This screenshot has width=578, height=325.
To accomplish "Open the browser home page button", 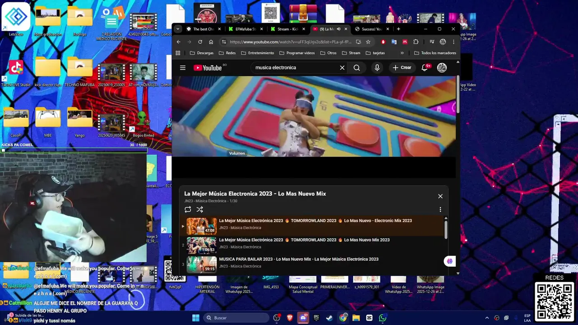I will (x=211, y=42).
